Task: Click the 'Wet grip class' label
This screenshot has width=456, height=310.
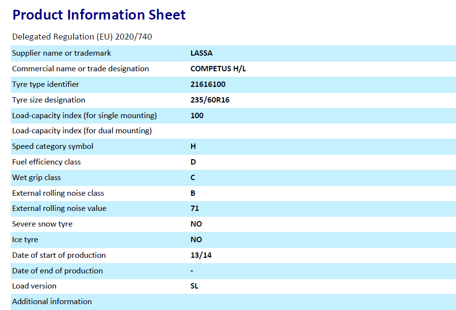Action: (37, 178)
